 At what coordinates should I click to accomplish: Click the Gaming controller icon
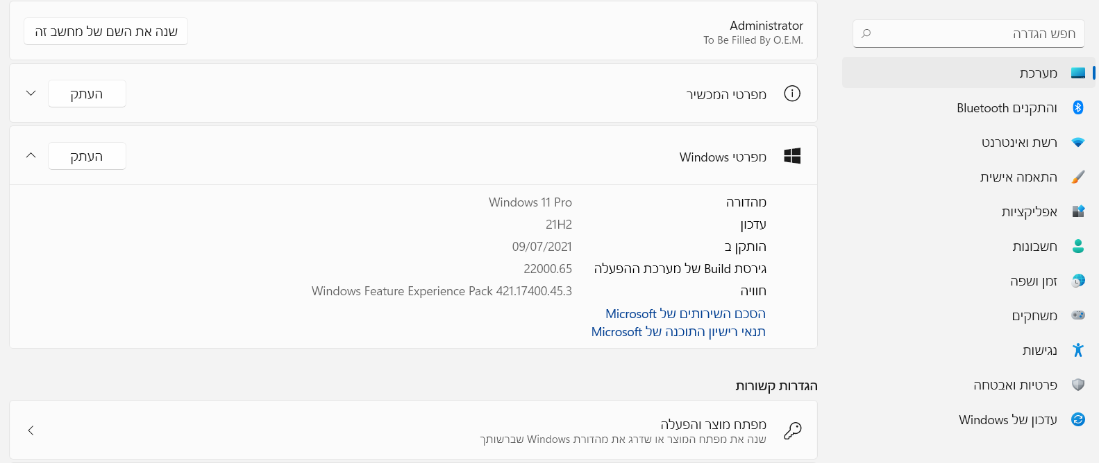[1077, 315]
